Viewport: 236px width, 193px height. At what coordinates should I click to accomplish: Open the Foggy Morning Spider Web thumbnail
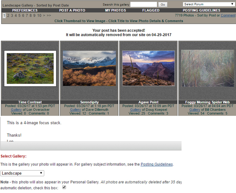(x=207, y=68)
